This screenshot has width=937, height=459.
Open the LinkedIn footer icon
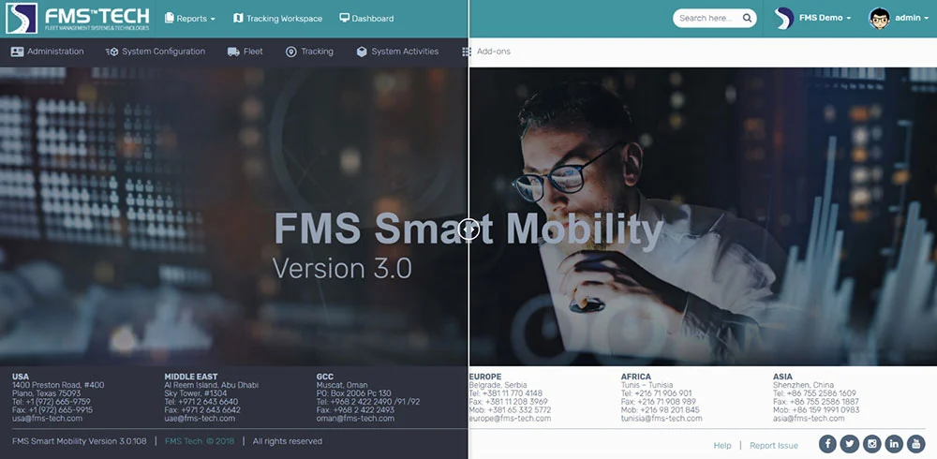pyautogui.click(x=894, y=444)
